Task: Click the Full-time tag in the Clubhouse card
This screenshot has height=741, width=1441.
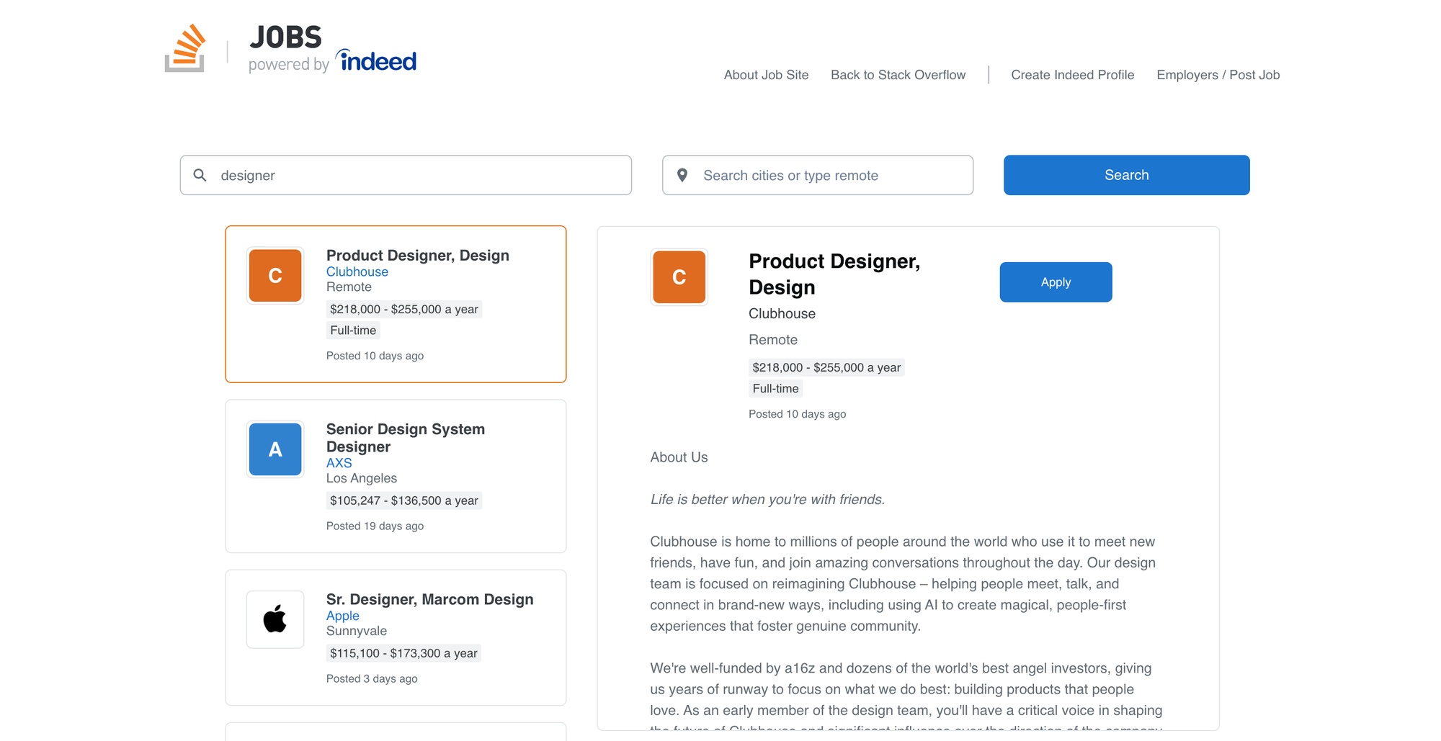Action: 353,331
